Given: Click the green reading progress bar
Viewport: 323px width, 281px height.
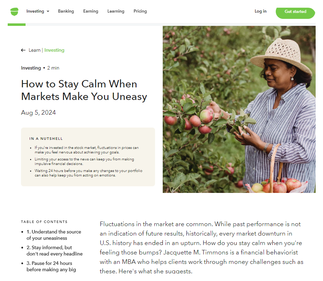Looking at the screenshot, I should (16, 24).
